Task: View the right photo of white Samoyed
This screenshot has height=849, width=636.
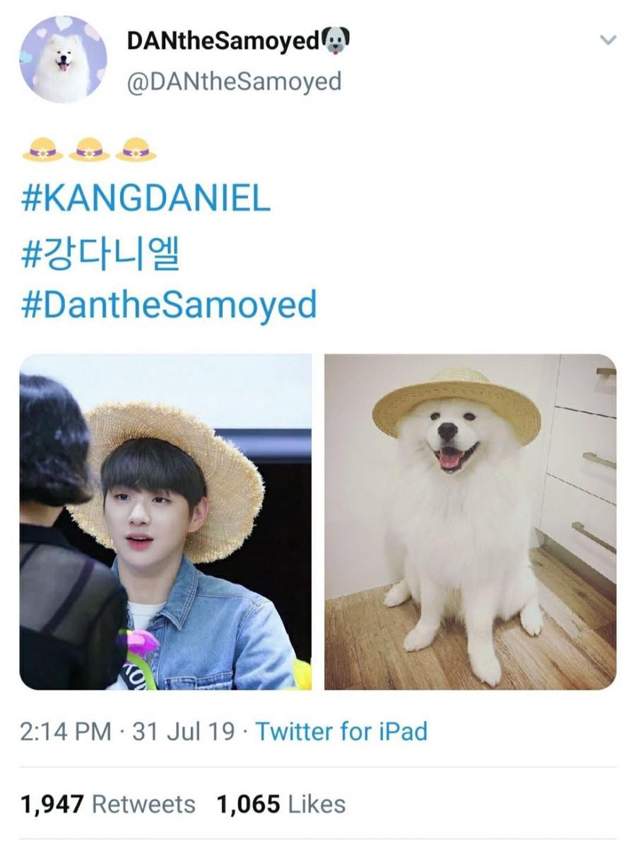Action: [470, 522]
